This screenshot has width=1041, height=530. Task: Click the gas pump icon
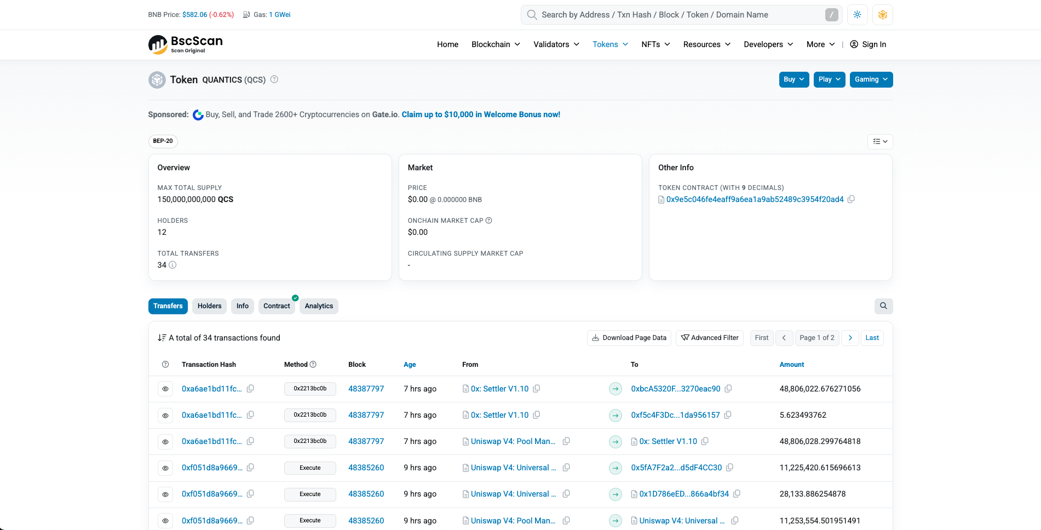(246, 15)
